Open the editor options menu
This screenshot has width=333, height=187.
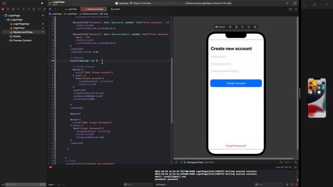tap(290, 9)
